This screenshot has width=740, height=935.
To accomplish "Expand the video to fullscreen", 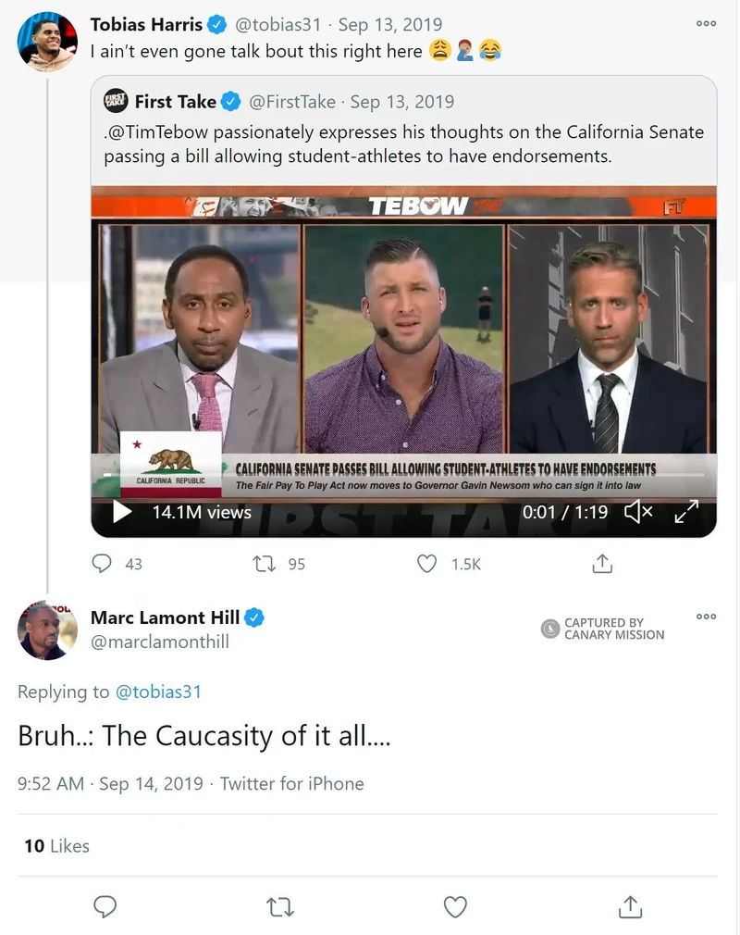I will pyautogui.click(x=685, y=510).
